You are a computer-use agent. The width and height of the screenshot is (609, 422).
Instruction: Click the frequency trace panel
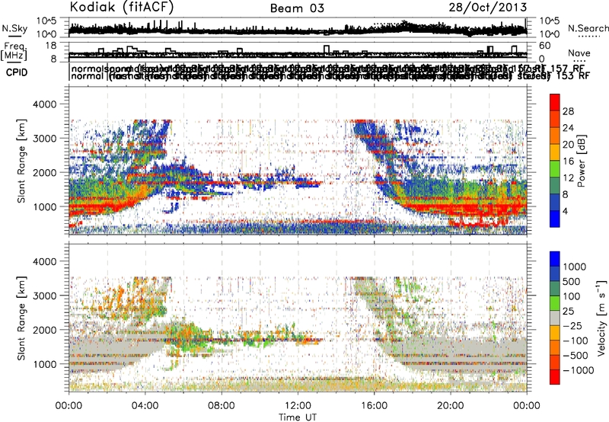[x=298, y=52]
